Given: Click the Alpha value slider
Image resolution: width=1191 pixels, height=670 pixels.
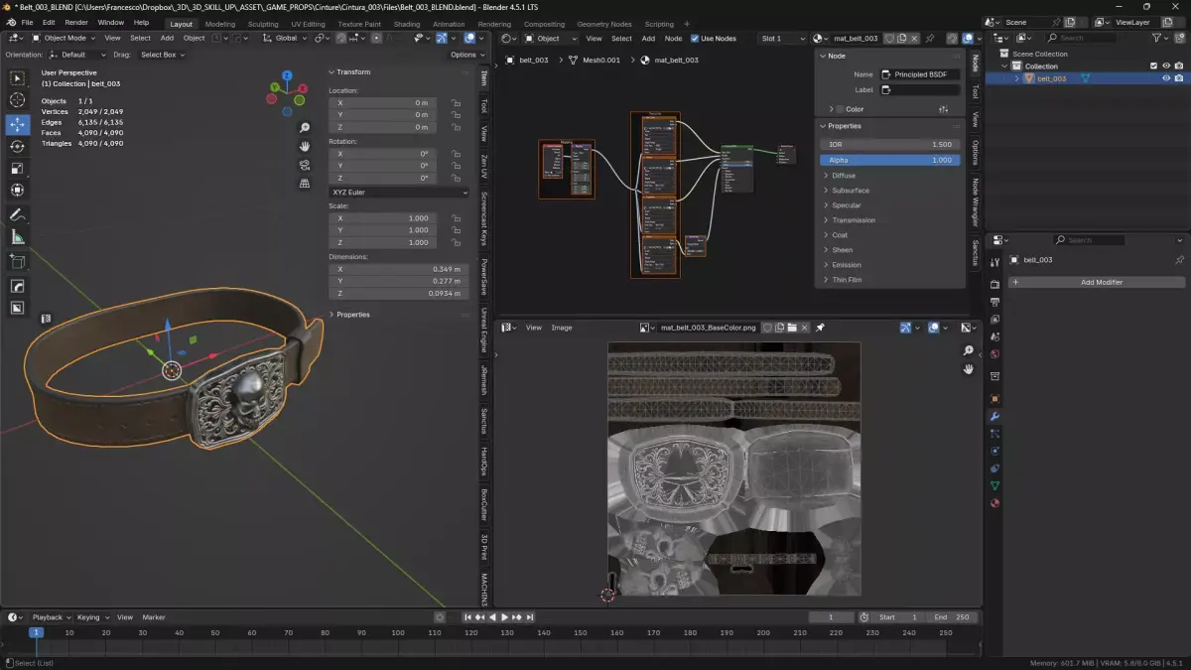Looking at the screenshot, I should (x=889, y=160).
